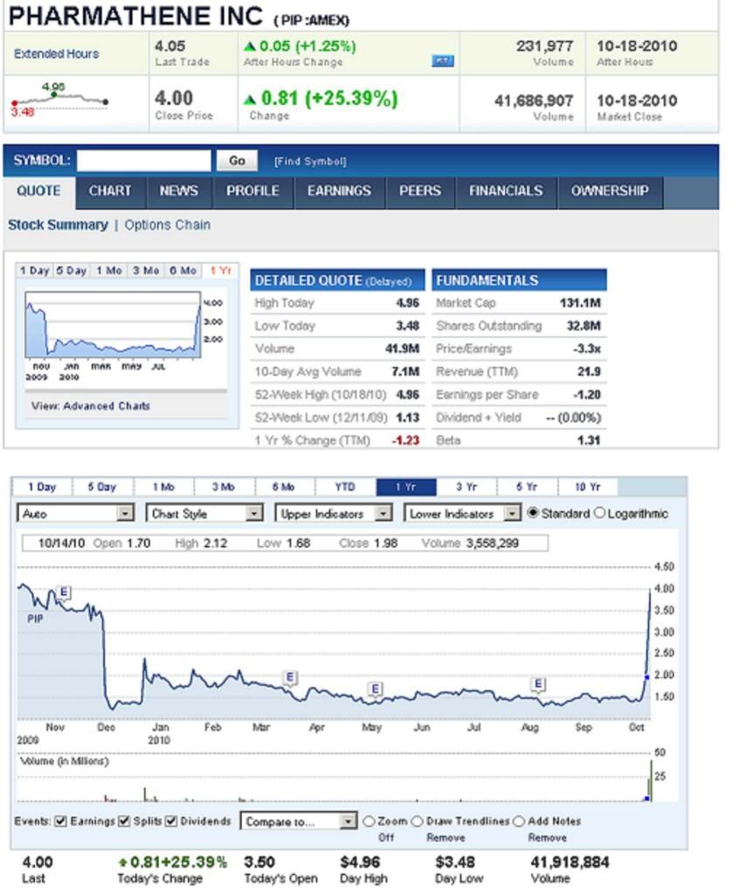Expand the Upper Indicators dropdown

click(334, 514)
